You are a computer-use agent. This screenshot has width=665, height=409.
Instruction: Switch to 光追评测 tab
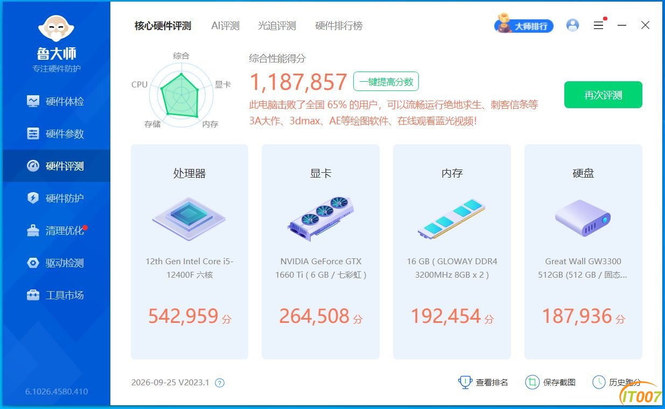click(277, 25)
